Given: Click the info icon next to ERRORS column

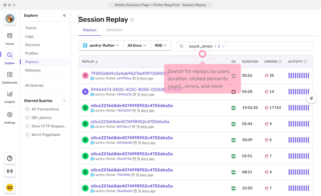Looking at the screenshot, I should coord(280,61).
